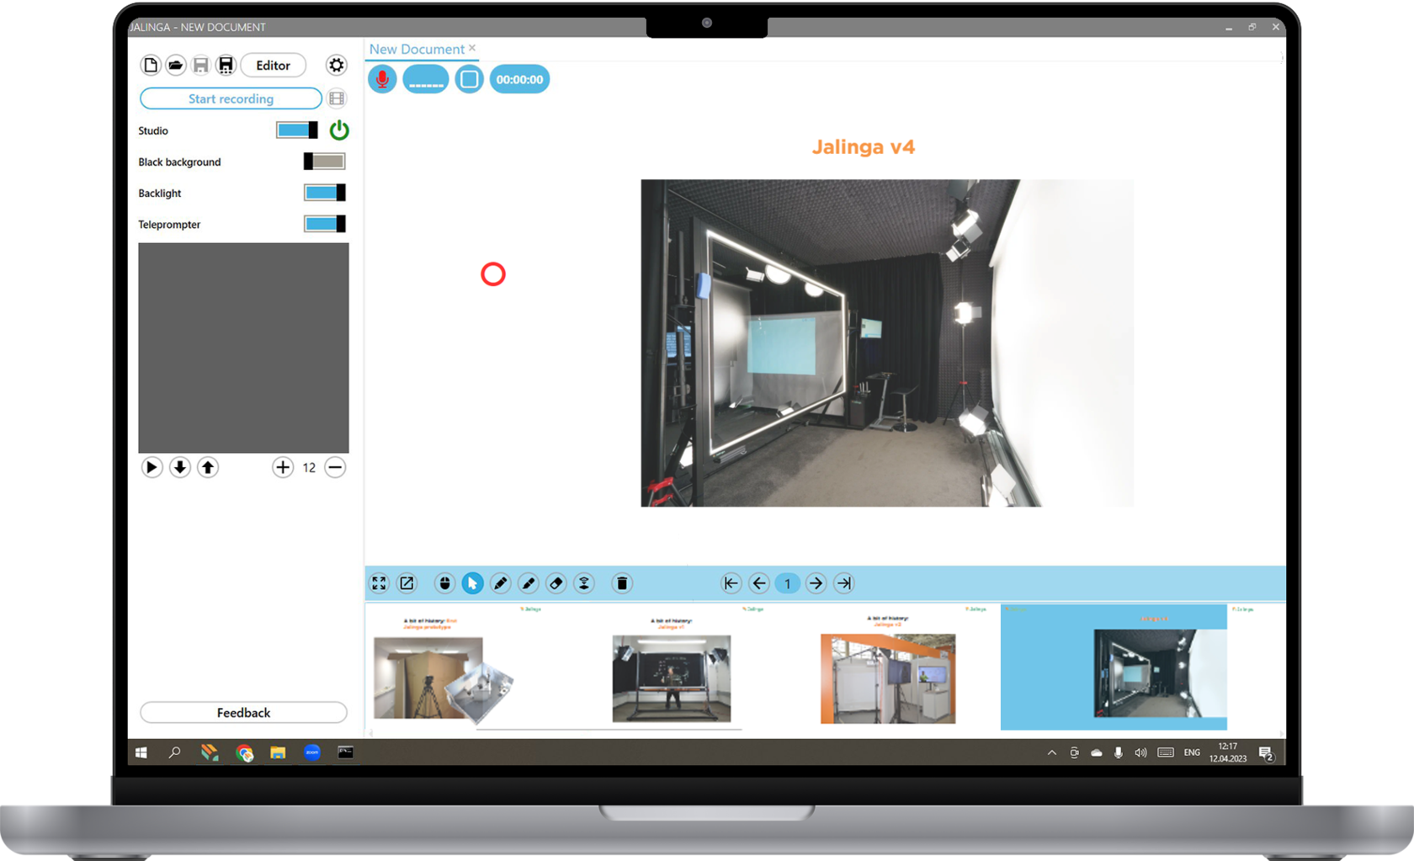Jump to the last slide
This screenshot has height=861, width=1414.
(844, 583)
